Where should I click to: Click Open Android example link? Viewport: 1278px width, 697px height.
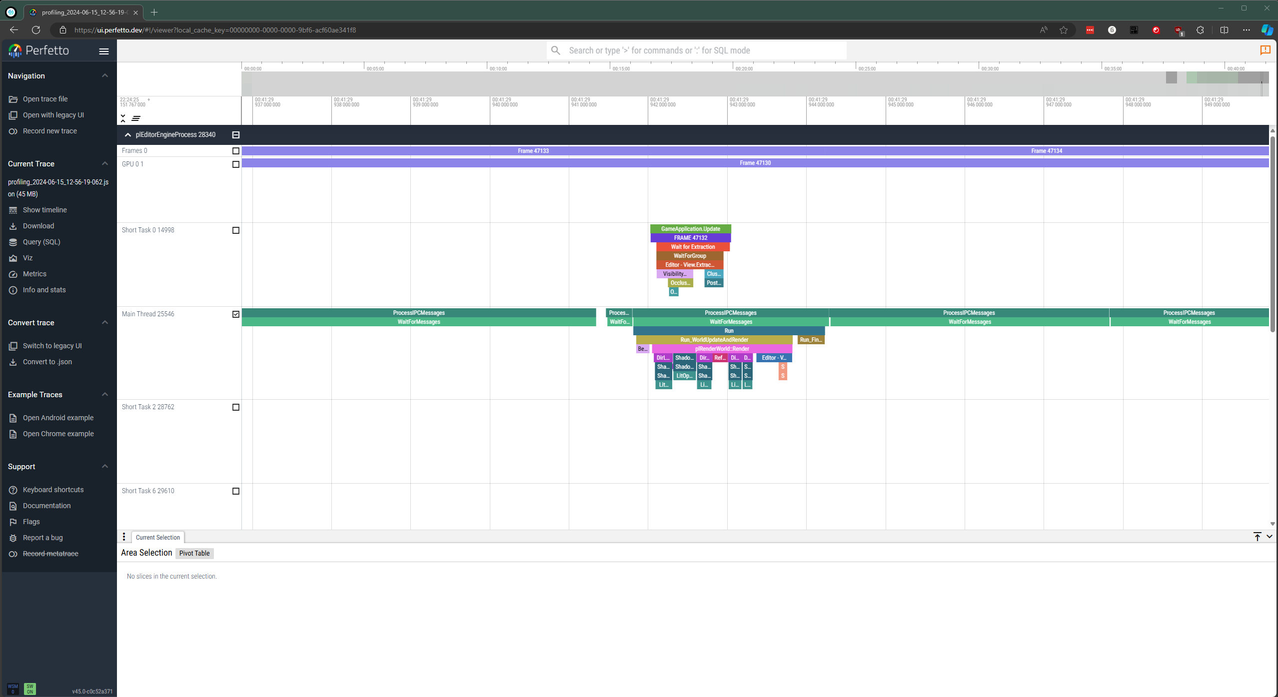point(58,417)
